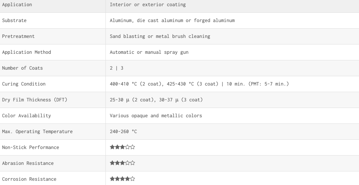Click '25-30 μ (2 coat)' thickness value

click(132, 100)
